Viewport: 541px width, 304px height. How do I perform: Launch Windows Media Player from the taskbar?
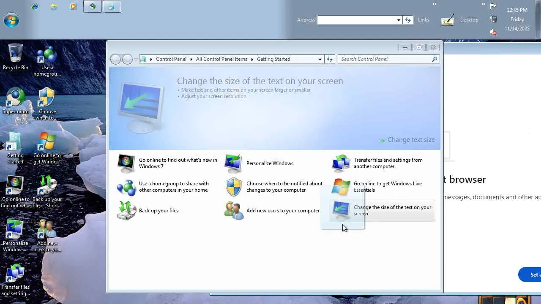(73, 6)
